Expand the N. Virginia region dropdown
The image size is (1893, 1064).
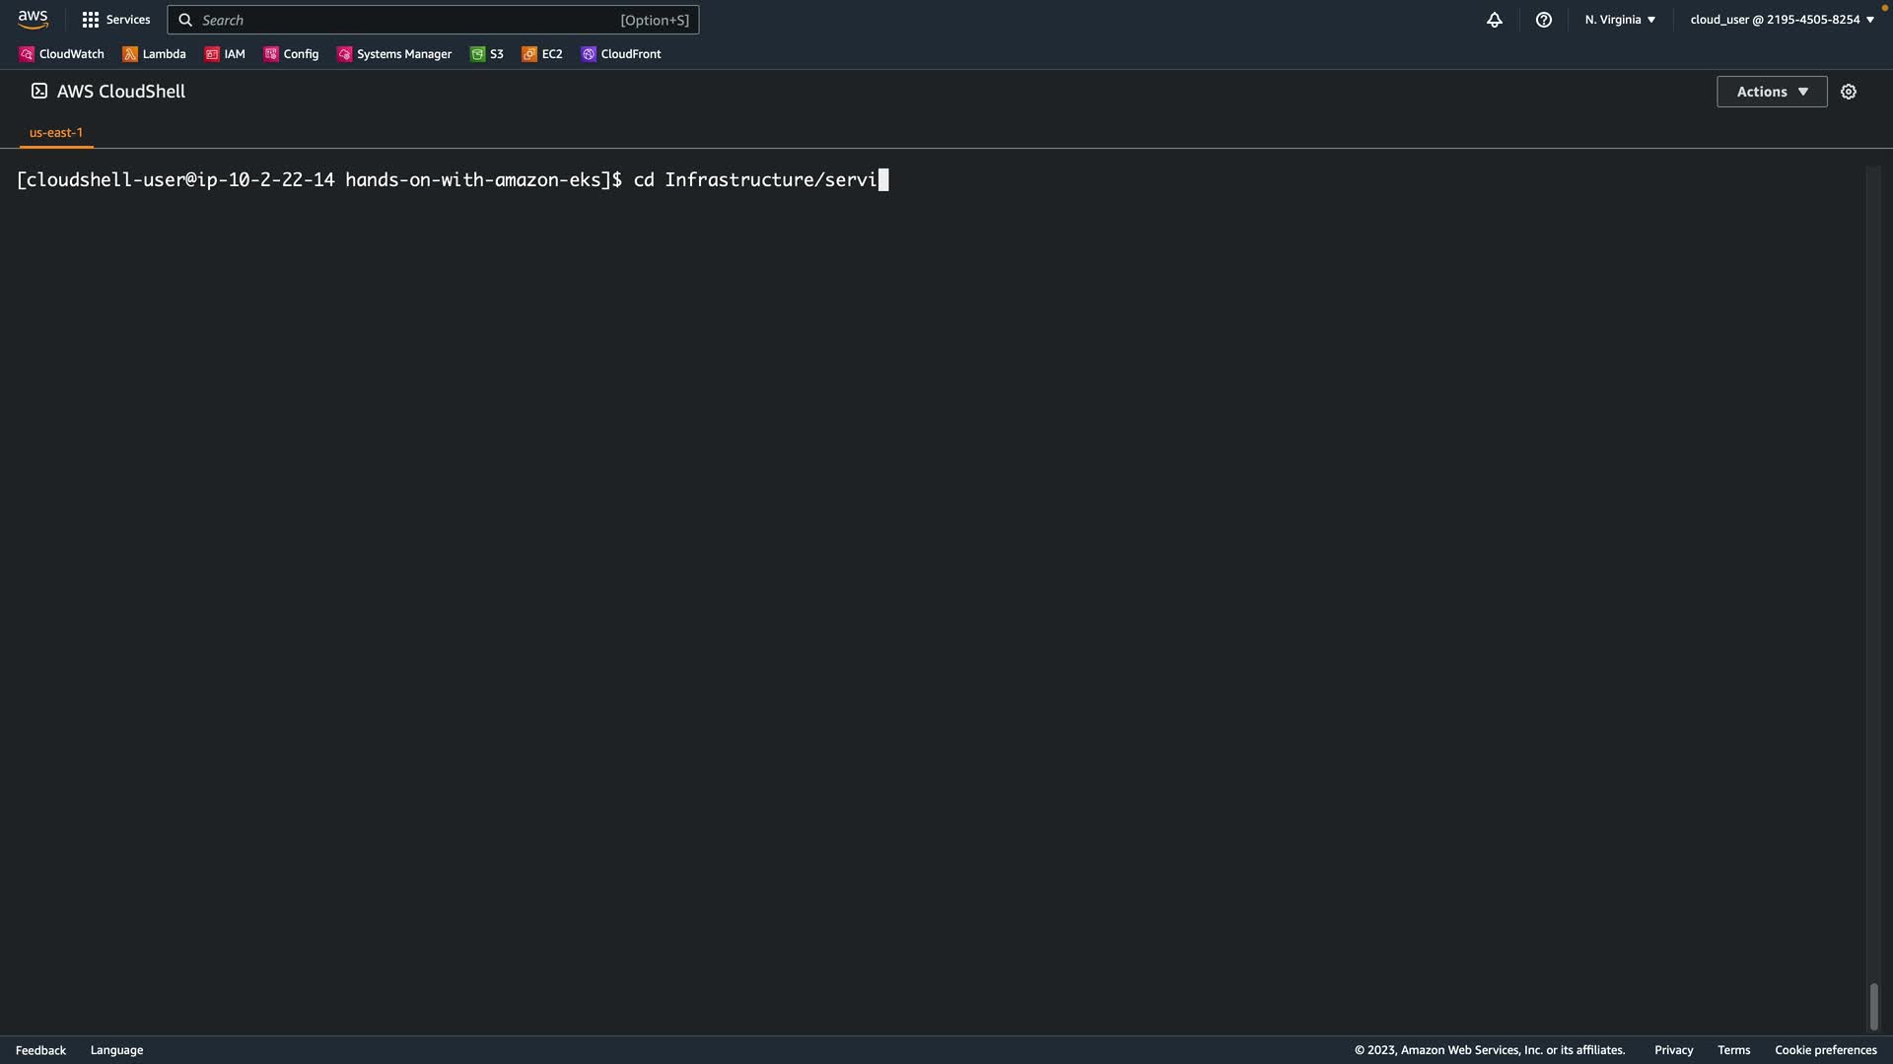point(1620,20)
